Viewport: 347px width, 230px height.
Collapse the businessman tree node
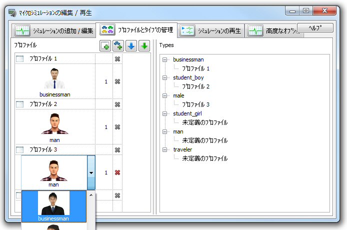[164, 60]
